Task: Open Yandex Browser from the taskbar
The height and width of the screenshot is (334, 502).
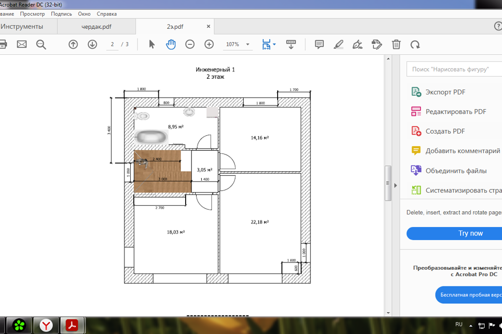Action: (x=46, y=326)
